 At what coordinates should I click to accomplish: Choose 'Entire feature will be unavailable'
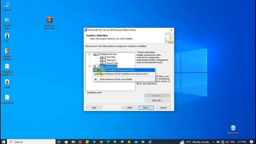[124, 79]
